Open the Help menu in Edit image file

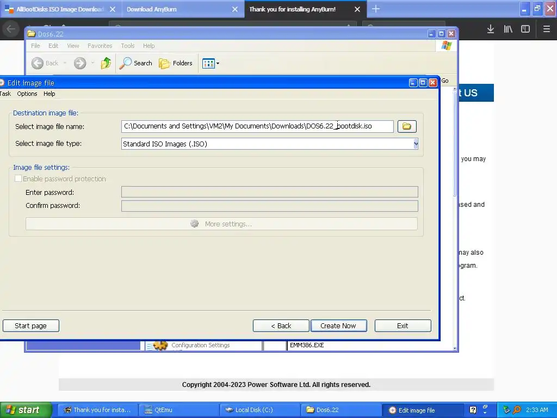pos(49,94)
